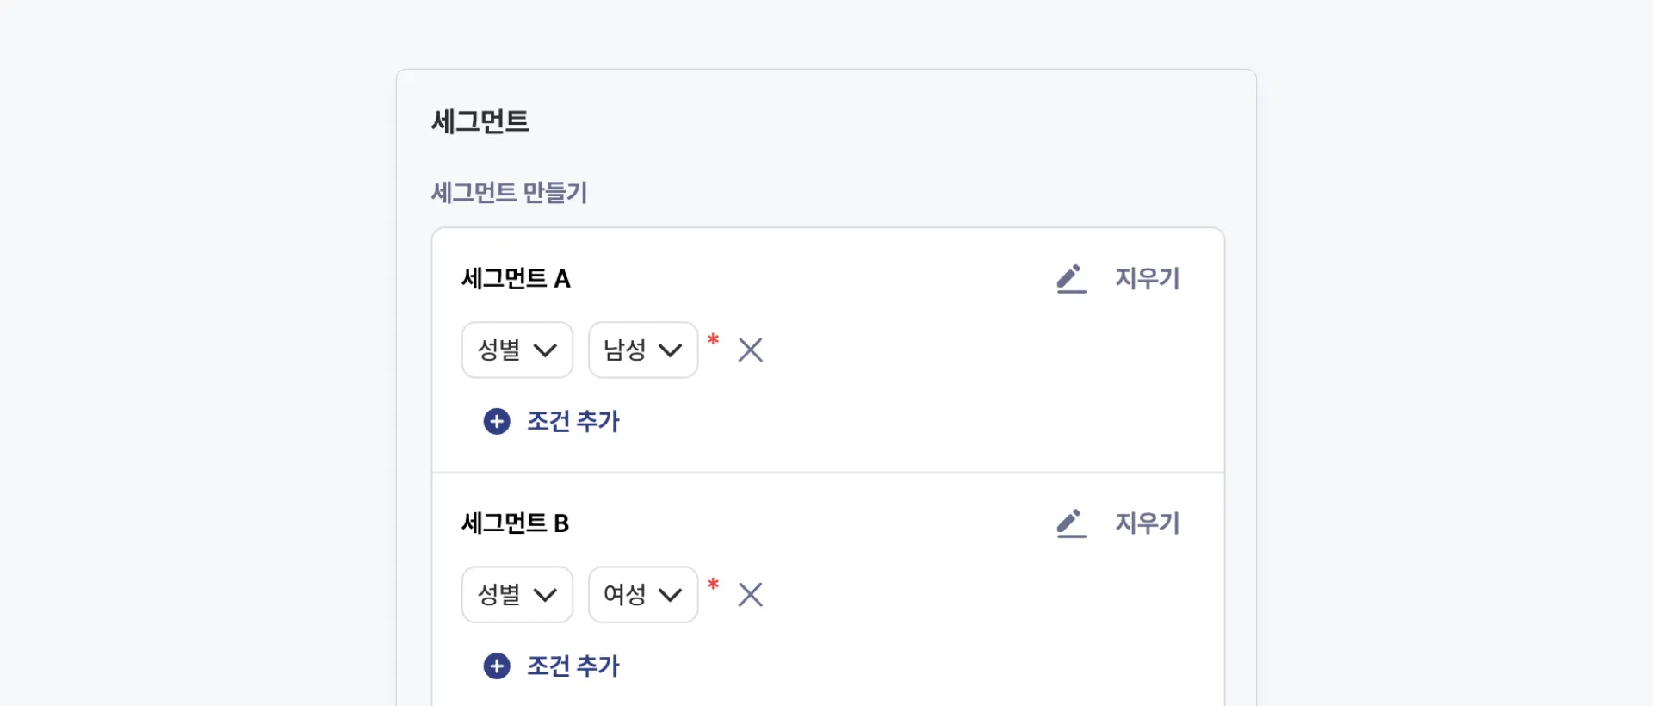Viewport: 1653px width, 706px height.
Task: Click the 세그먼트 만들기 label
Action: (x=509, y=193)
